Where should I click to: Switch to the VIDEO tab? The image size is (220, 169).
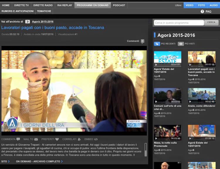tap(189, 5)
